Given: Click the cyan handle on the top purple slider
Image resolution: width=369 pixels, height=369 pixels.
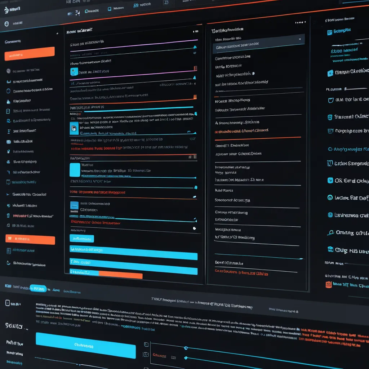Looking at the screenshot, I should [195, 47].
